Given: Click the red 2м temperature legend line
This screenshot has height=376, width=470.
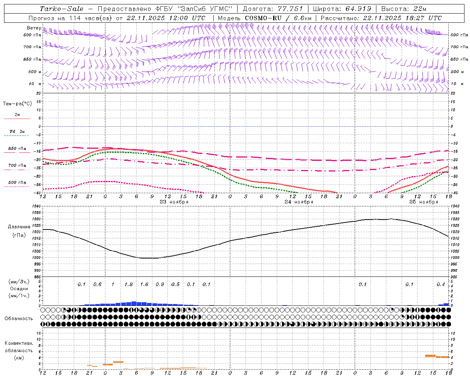Looking at the screenshot, I should (x=17, y=118).
